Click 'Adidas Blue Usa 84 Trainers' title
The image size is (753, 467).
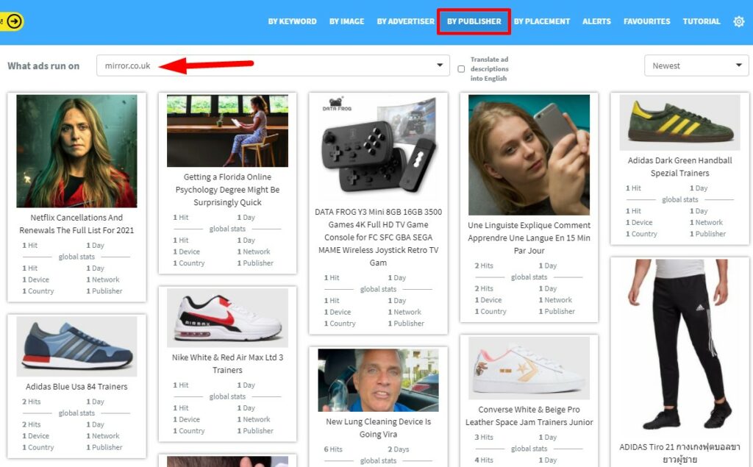pyautogui.click(x=76, y=386)
